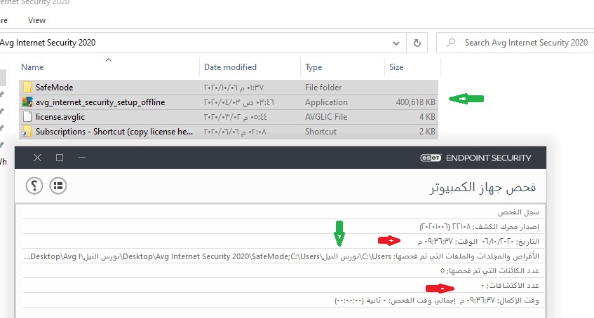Close the ESET Endpoint Security window
594x318 pixels.
click(37, 158)
